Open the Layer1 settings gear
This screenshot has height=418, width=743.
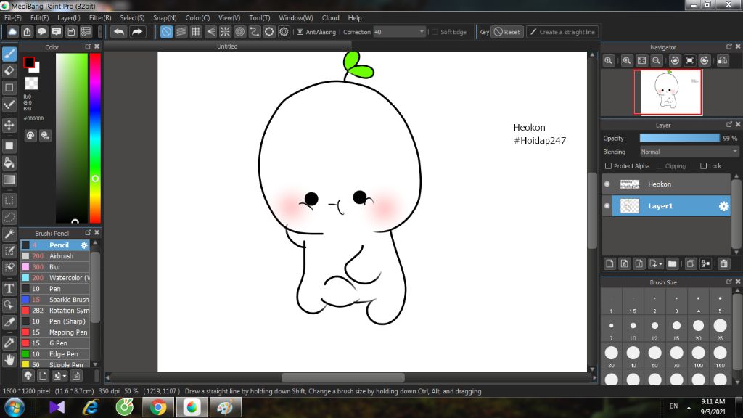[723, 206]
